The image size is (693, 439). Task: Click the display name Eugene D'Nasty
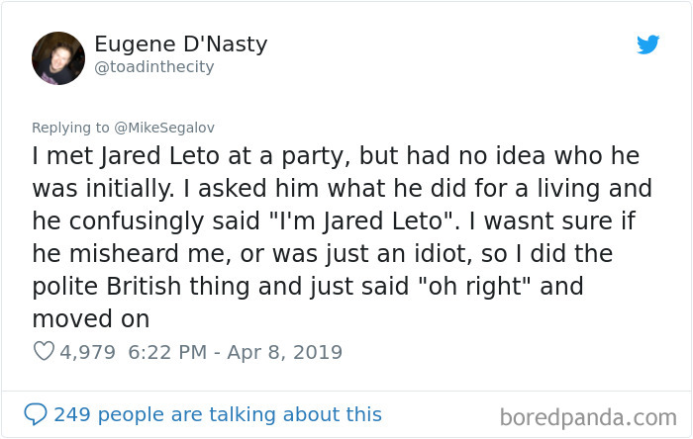pyautogui.click(x=180, y=44)
